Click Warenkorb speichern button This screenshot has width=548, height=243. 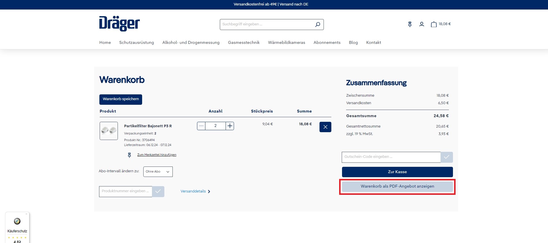click(x=121, y=99)
